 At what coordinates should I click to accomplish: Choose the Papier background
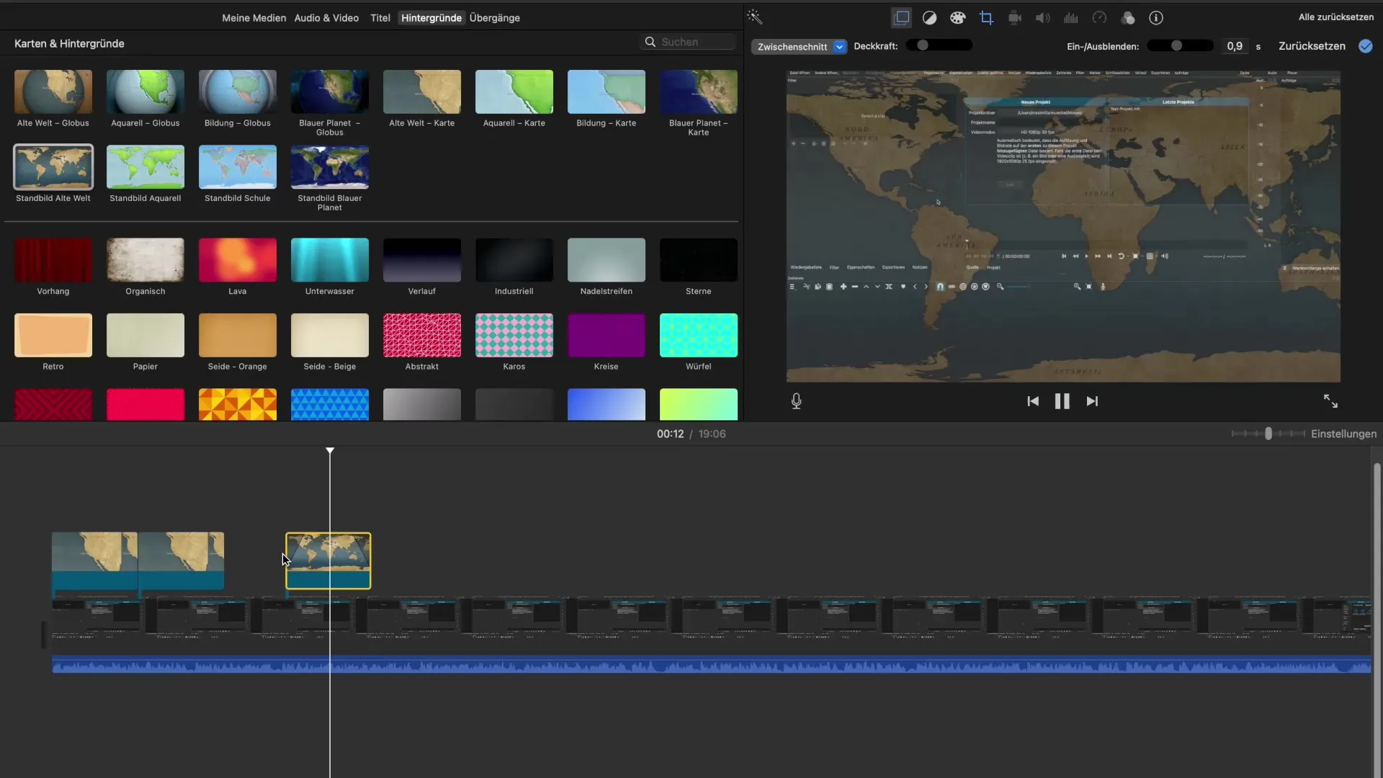pos(146,335)
